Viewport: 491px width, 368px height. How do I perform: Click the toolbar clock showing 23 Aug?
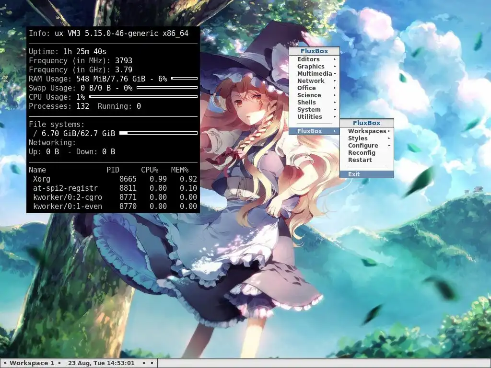[101, 363]
